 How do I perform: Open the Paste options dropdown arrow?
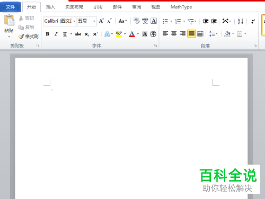point(9,37)
